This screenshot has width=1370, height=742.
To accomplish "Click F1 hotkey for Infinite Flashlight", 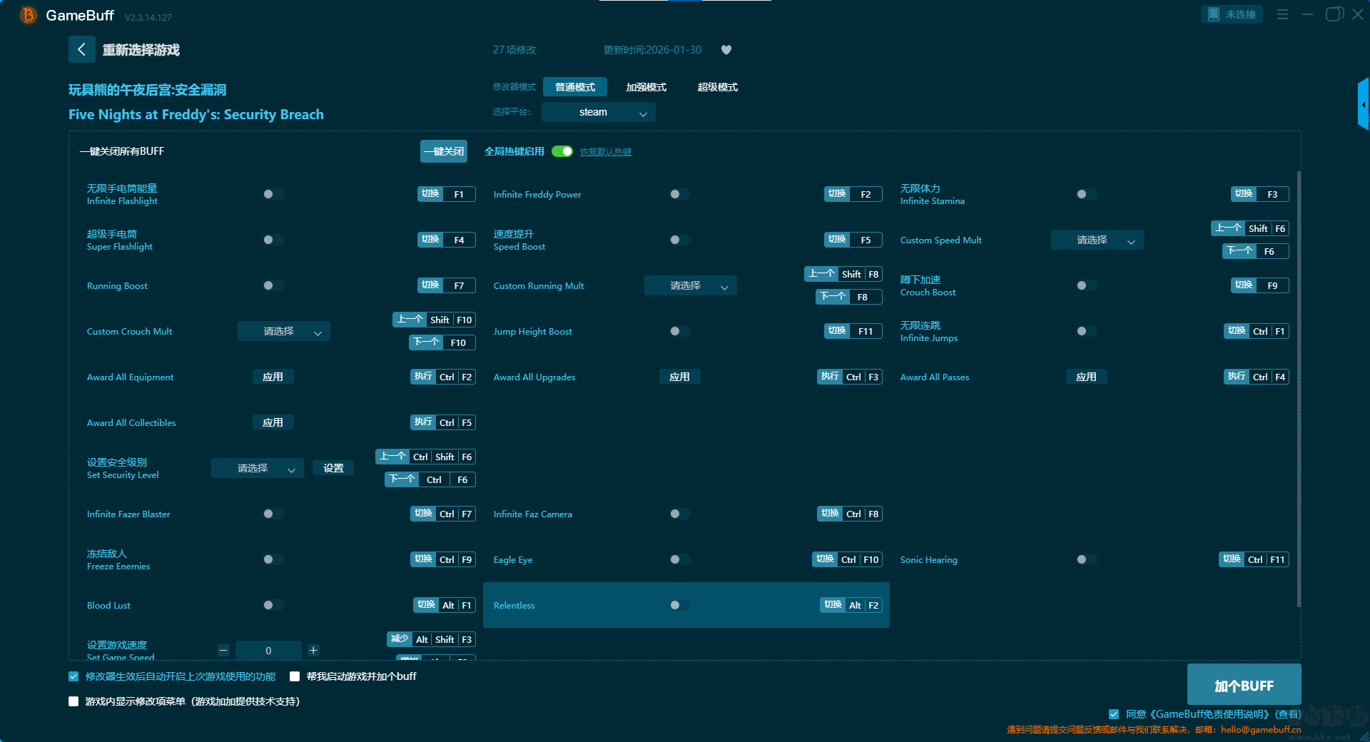I will 447,194.
